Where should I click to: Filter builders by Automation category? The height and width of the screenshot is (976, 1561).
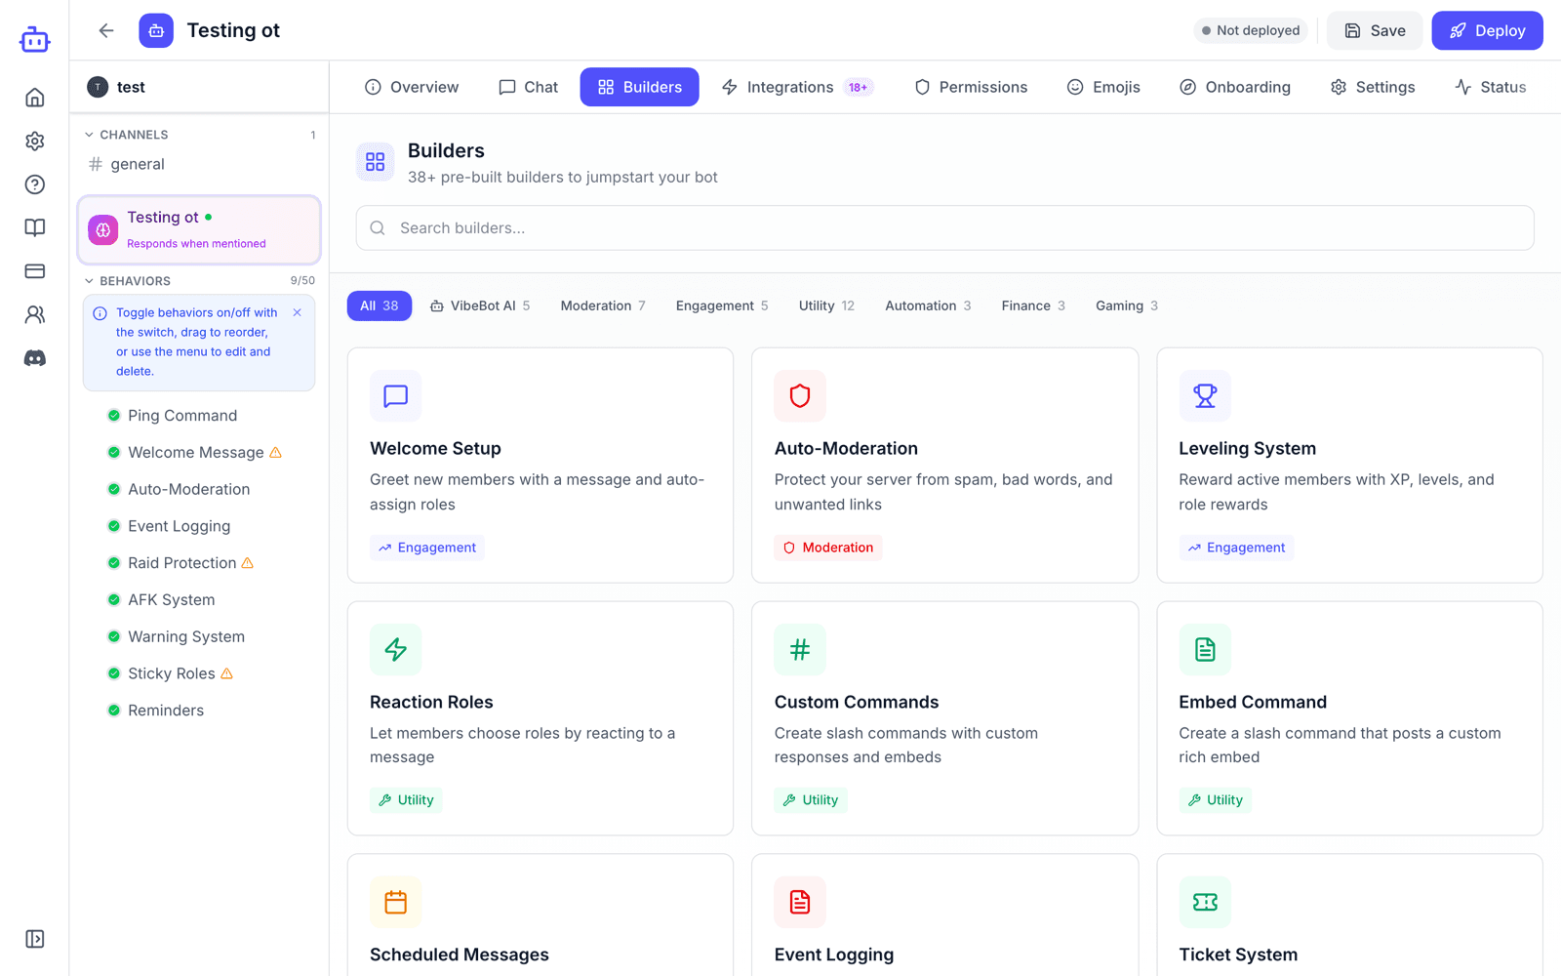(x=928, y=305)
